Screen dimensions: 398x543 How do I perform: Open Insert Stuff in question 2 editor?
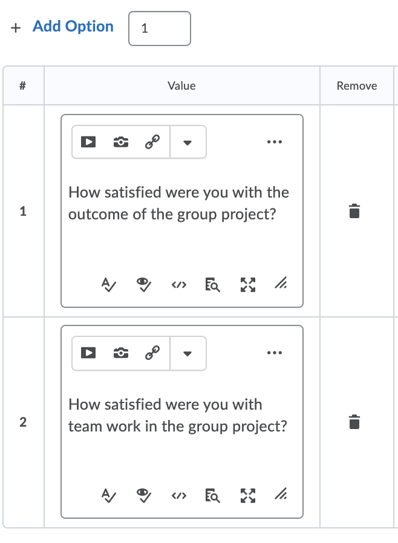point(88,353)
